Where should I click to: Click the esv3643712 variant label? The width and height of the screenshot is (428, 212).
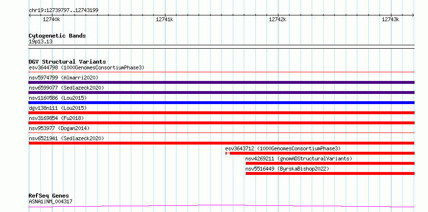point(283,148)
